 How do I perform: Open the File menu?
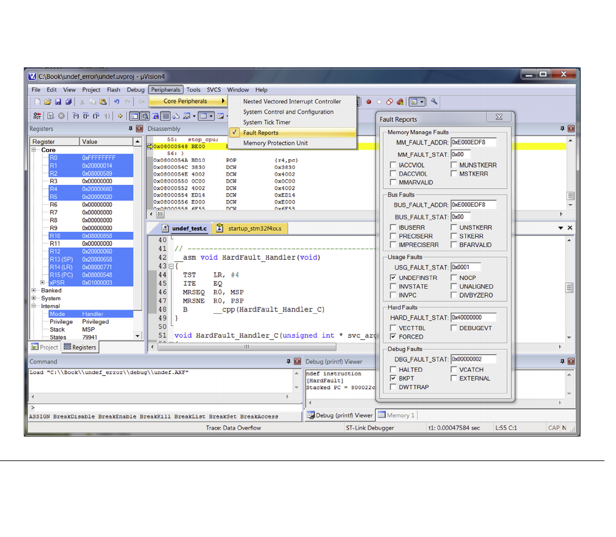36,90
